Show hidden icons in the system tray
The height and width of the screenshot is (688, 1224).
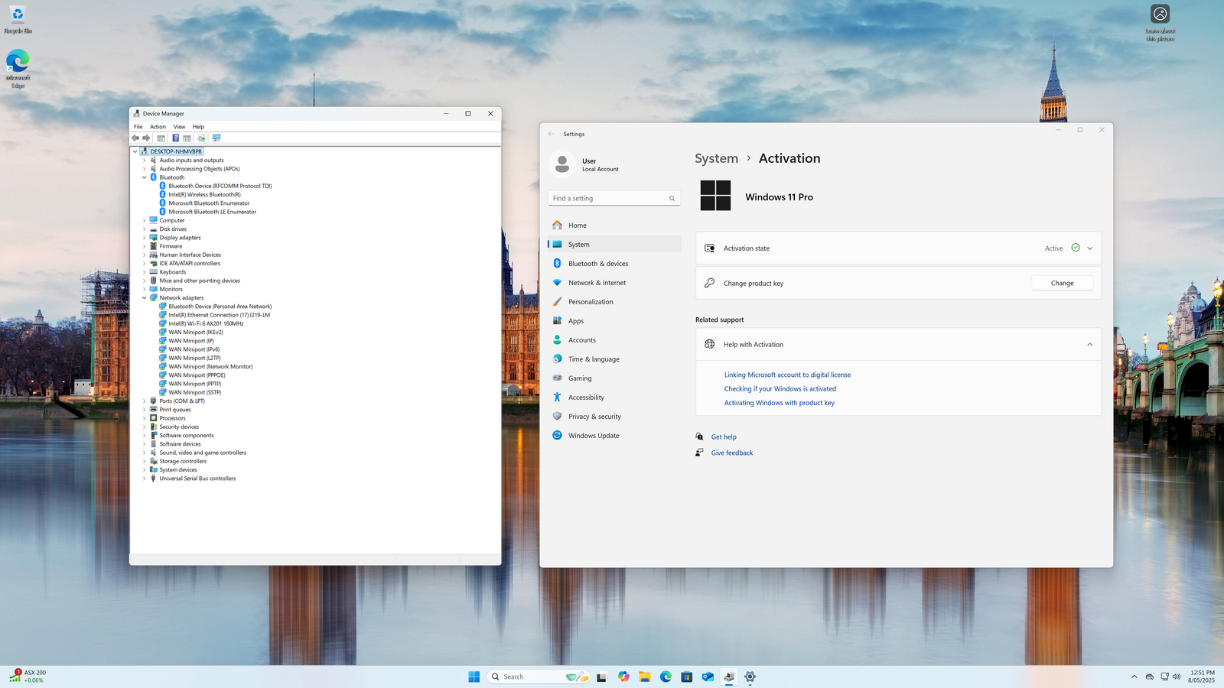[x=1134, y=677]
